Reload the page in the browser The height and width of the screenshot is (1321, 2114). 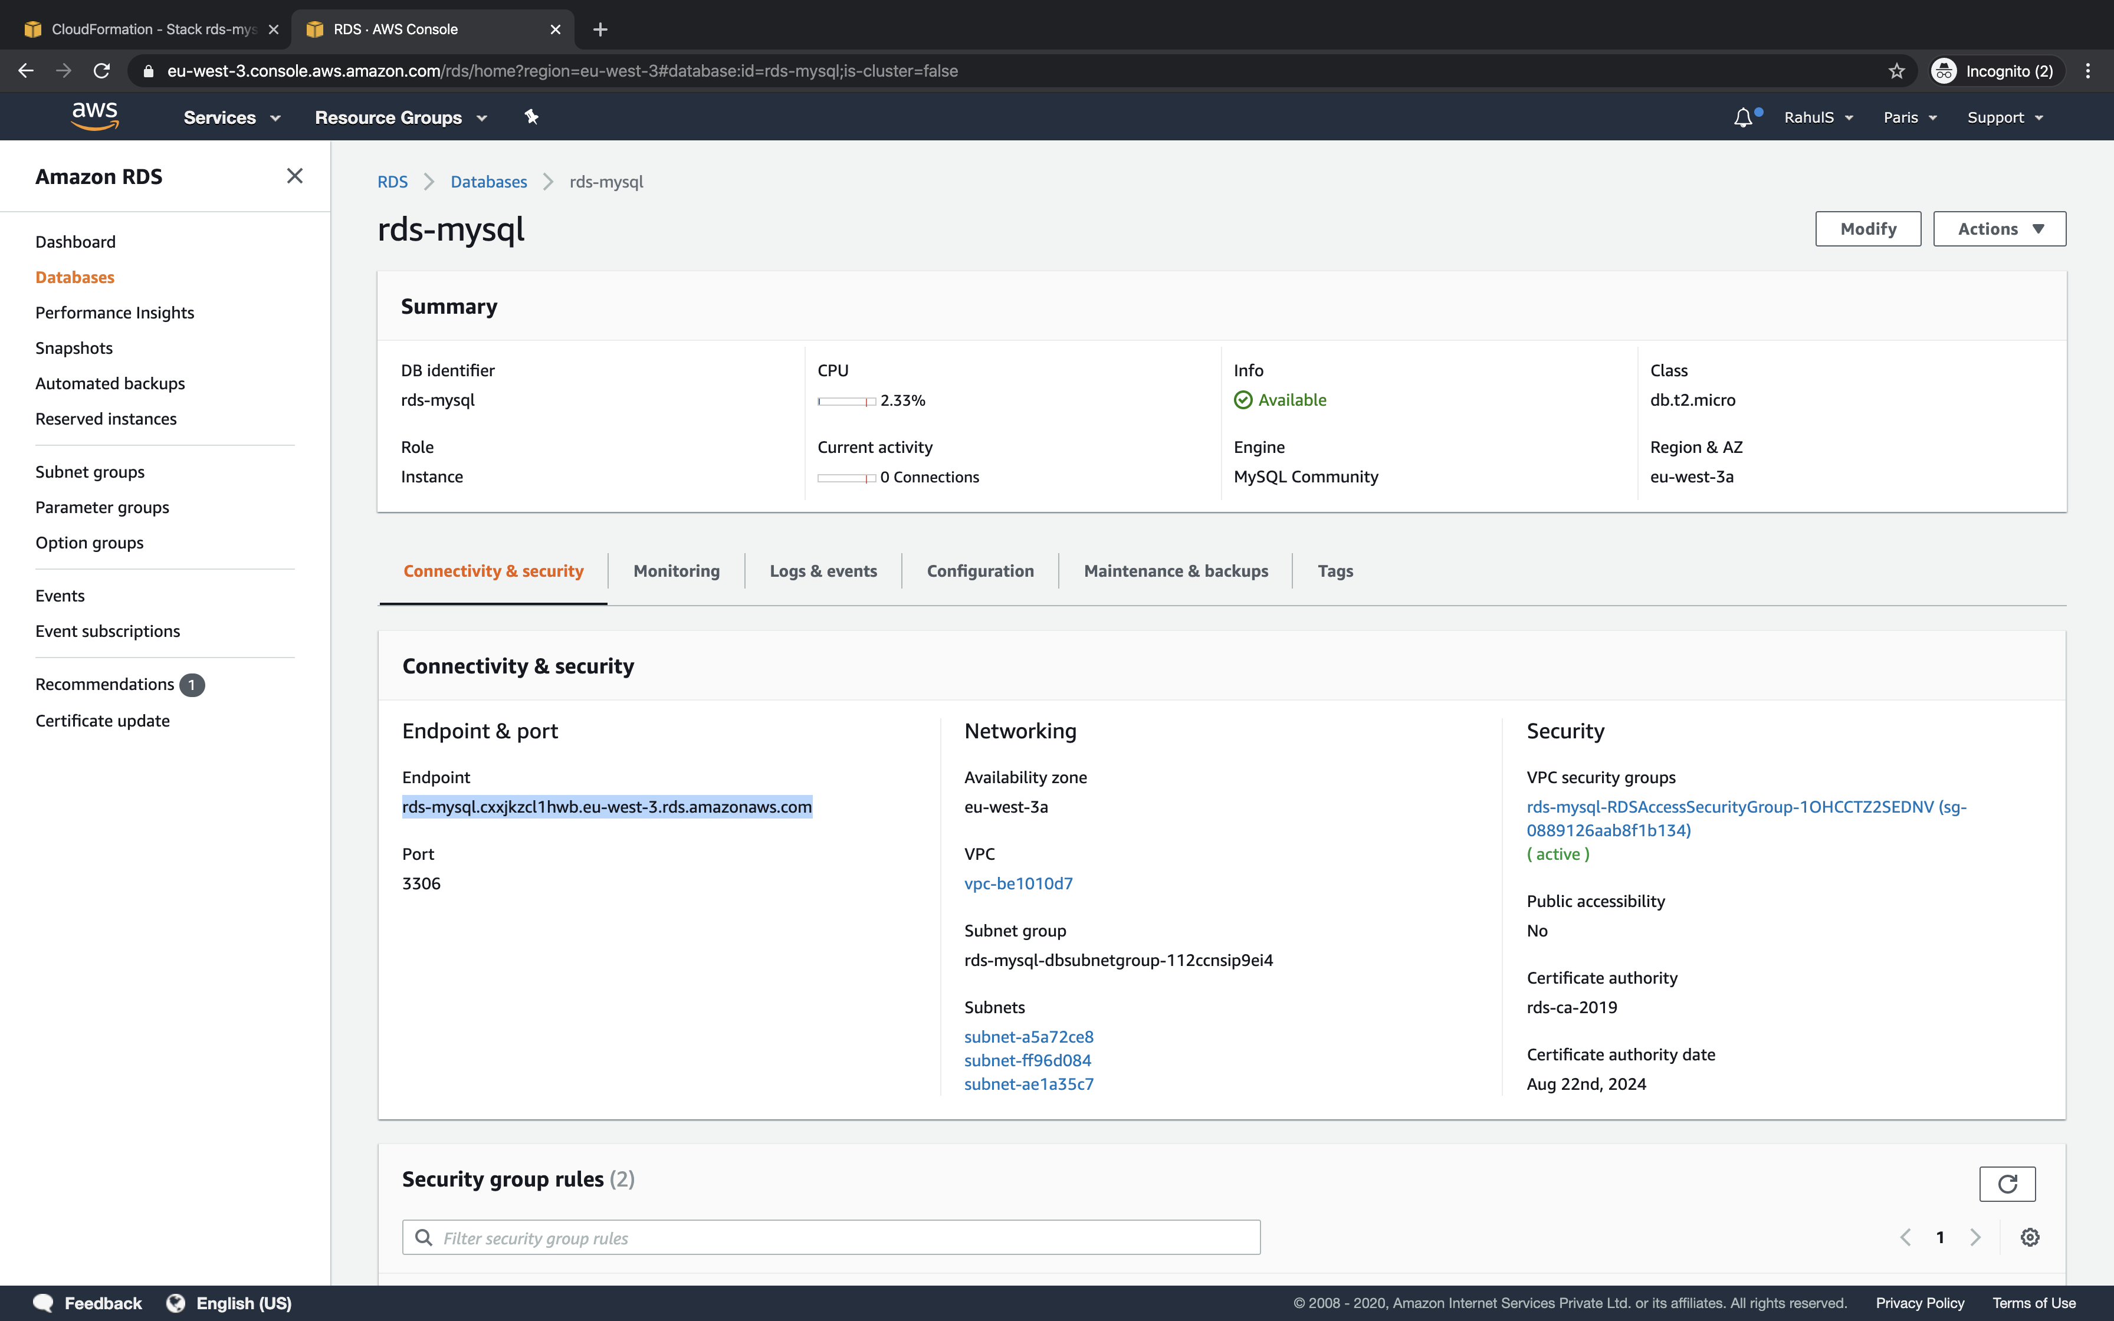tap(102, 71)
